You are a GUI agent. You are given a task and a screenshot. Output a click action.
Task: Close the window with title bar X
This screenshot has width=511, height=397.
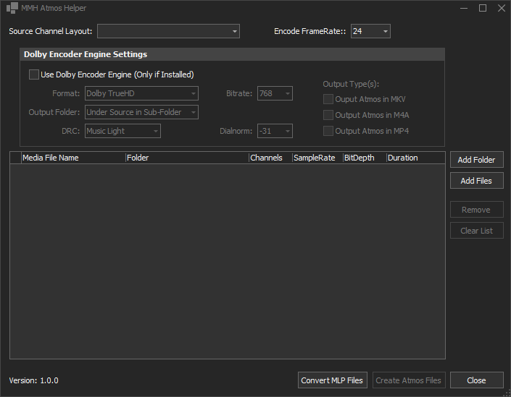[502, 8]
